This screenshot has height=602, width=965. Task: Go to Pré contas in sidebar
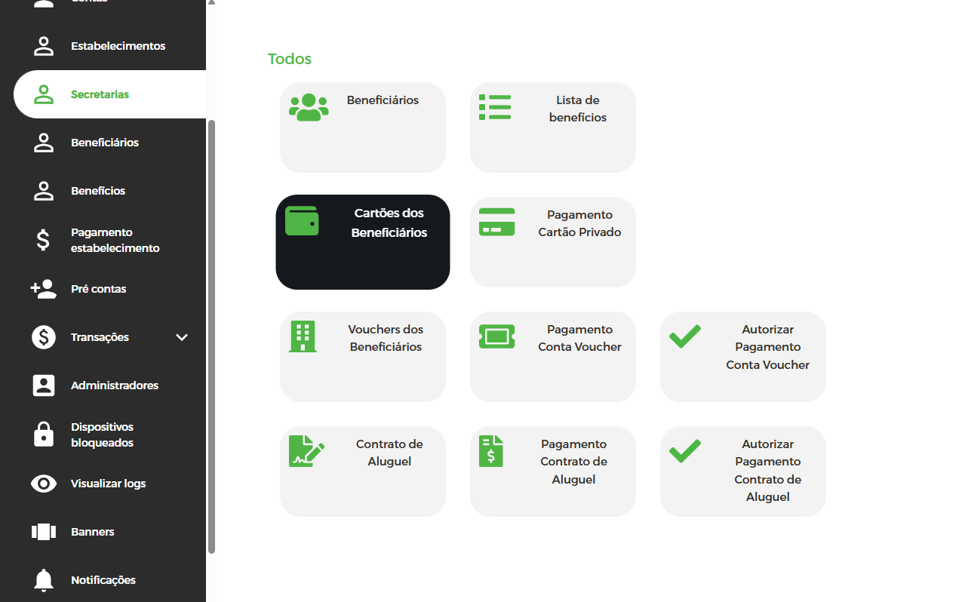98,289
